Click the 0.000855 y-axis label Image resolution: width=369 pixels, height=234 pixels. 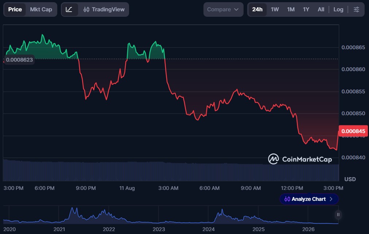(x=353, y=91)
